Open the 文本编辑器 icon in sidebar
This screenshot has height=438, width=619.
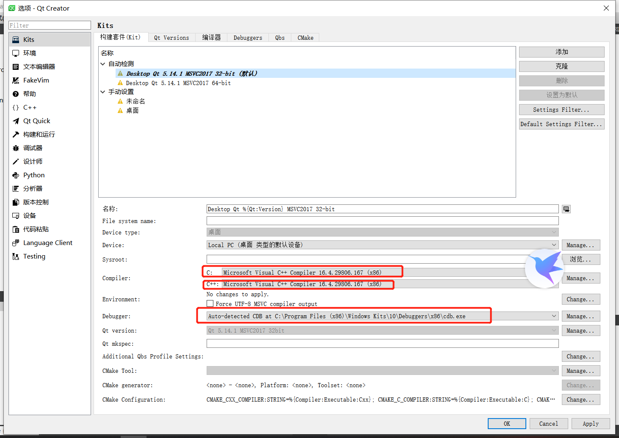(x=16, y=67)
